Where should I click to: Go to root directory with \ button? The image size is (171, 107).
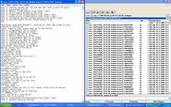point(167,16)
